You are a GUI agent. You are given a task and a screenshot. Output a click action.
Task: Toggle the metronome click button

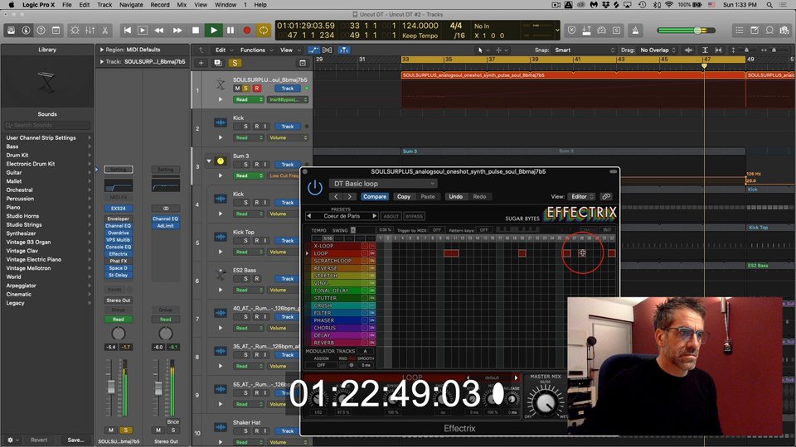[x=635, y=31]
